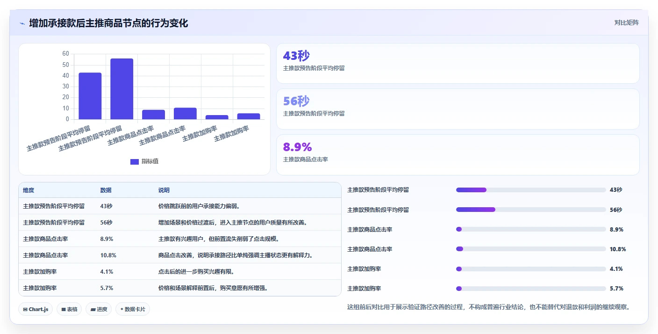Click the 说明 column header
Viewport: 658px width, 334px height.
pyautogui.click(x=164, y=190)
